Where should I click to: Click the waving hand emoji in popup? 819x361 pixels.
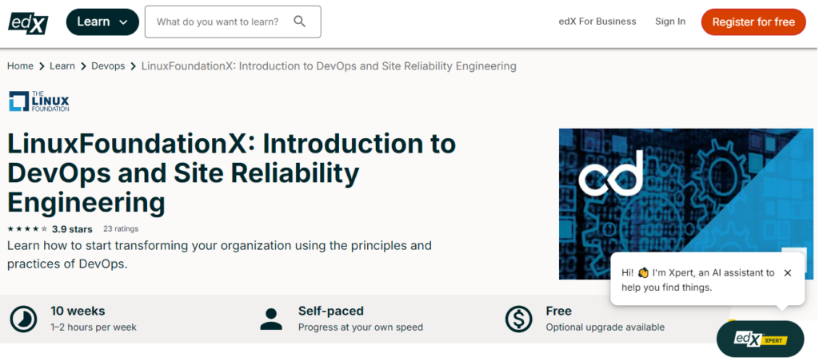[x=643, y=273]
